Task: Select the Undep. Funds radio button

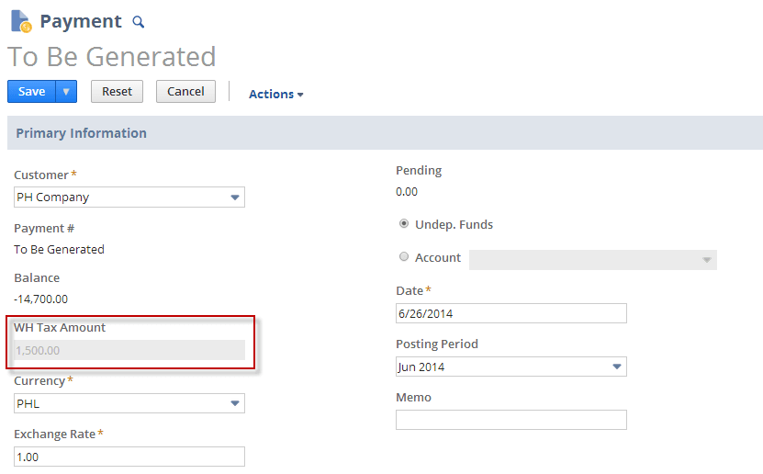Action: pos(404,224)
